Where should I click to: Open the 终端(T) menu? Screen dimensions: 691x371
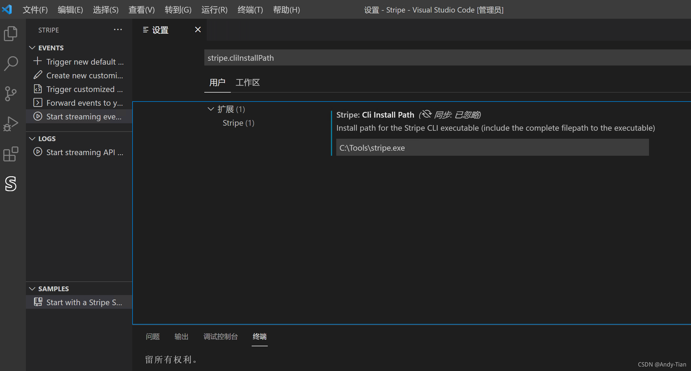[250, 10]
